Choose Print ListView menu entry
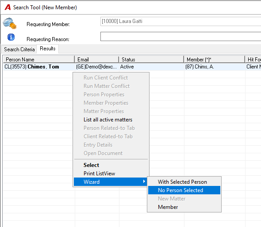 tap(99, 174)
